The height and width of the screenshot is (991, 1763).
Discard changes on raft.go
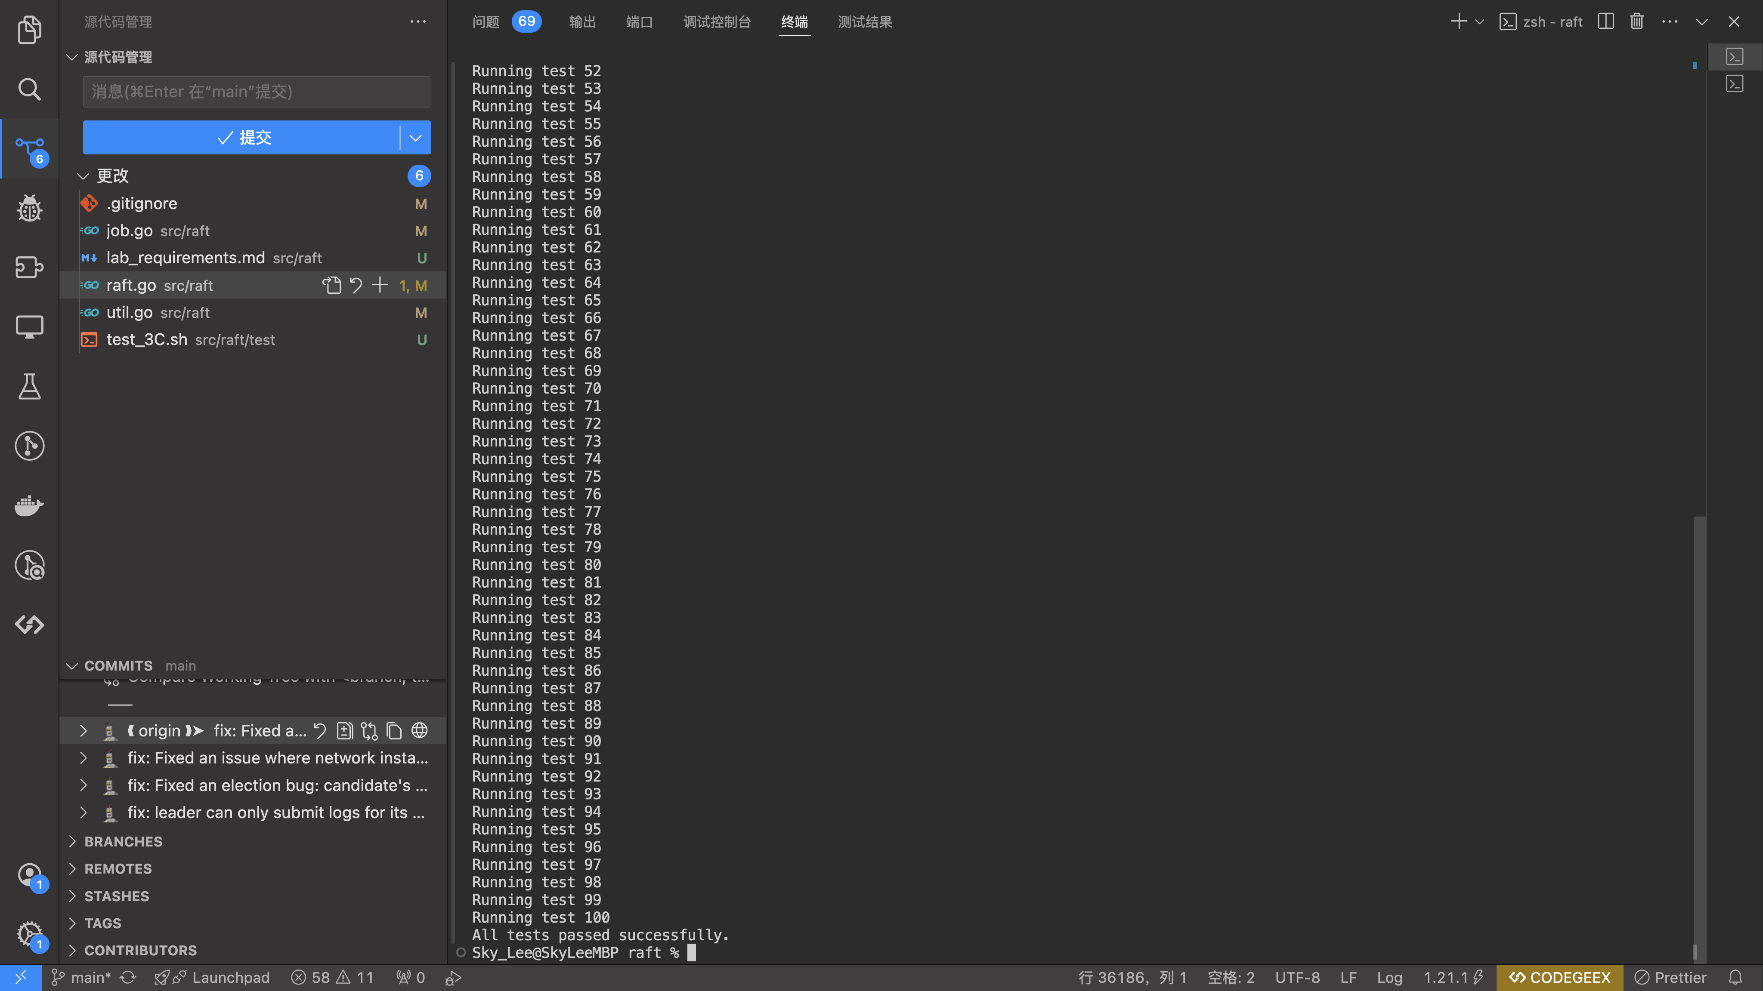pyautogui.click(x=356, y=285)
